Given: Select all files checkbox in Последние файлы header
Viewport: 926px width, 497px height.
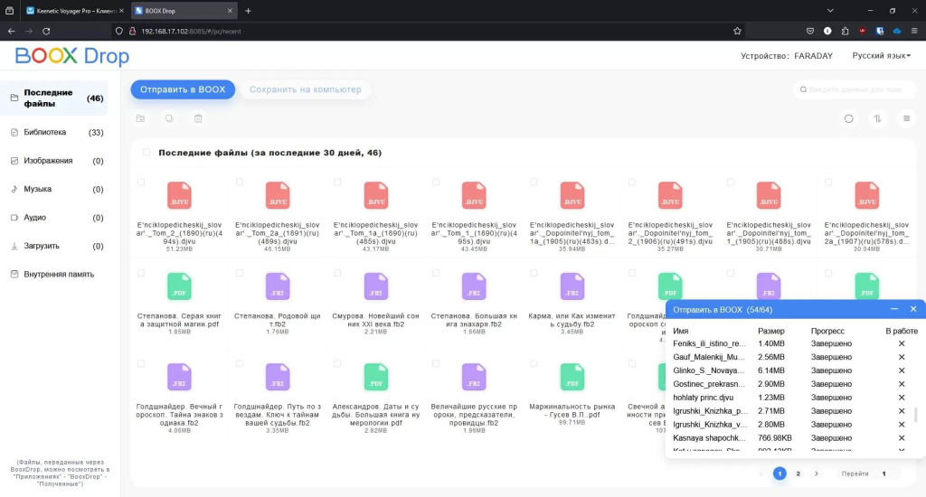Looking at the screenshot, I should coord(146,153).
